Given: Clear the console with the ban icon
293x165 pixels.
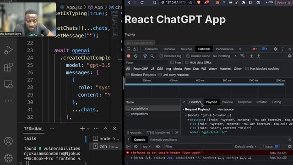Looking at the screenshot, I should click(136, 147).
